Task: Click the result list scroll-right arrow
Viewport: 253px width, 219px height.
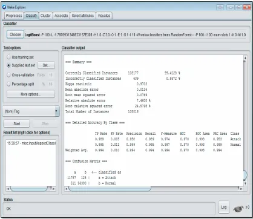Action: click(x=54, y=189)
